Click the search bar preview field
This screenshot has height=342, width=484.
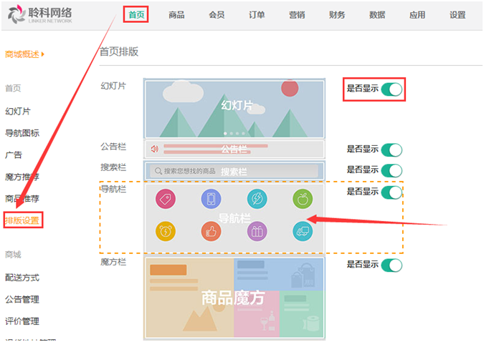[x=234, y=171]
